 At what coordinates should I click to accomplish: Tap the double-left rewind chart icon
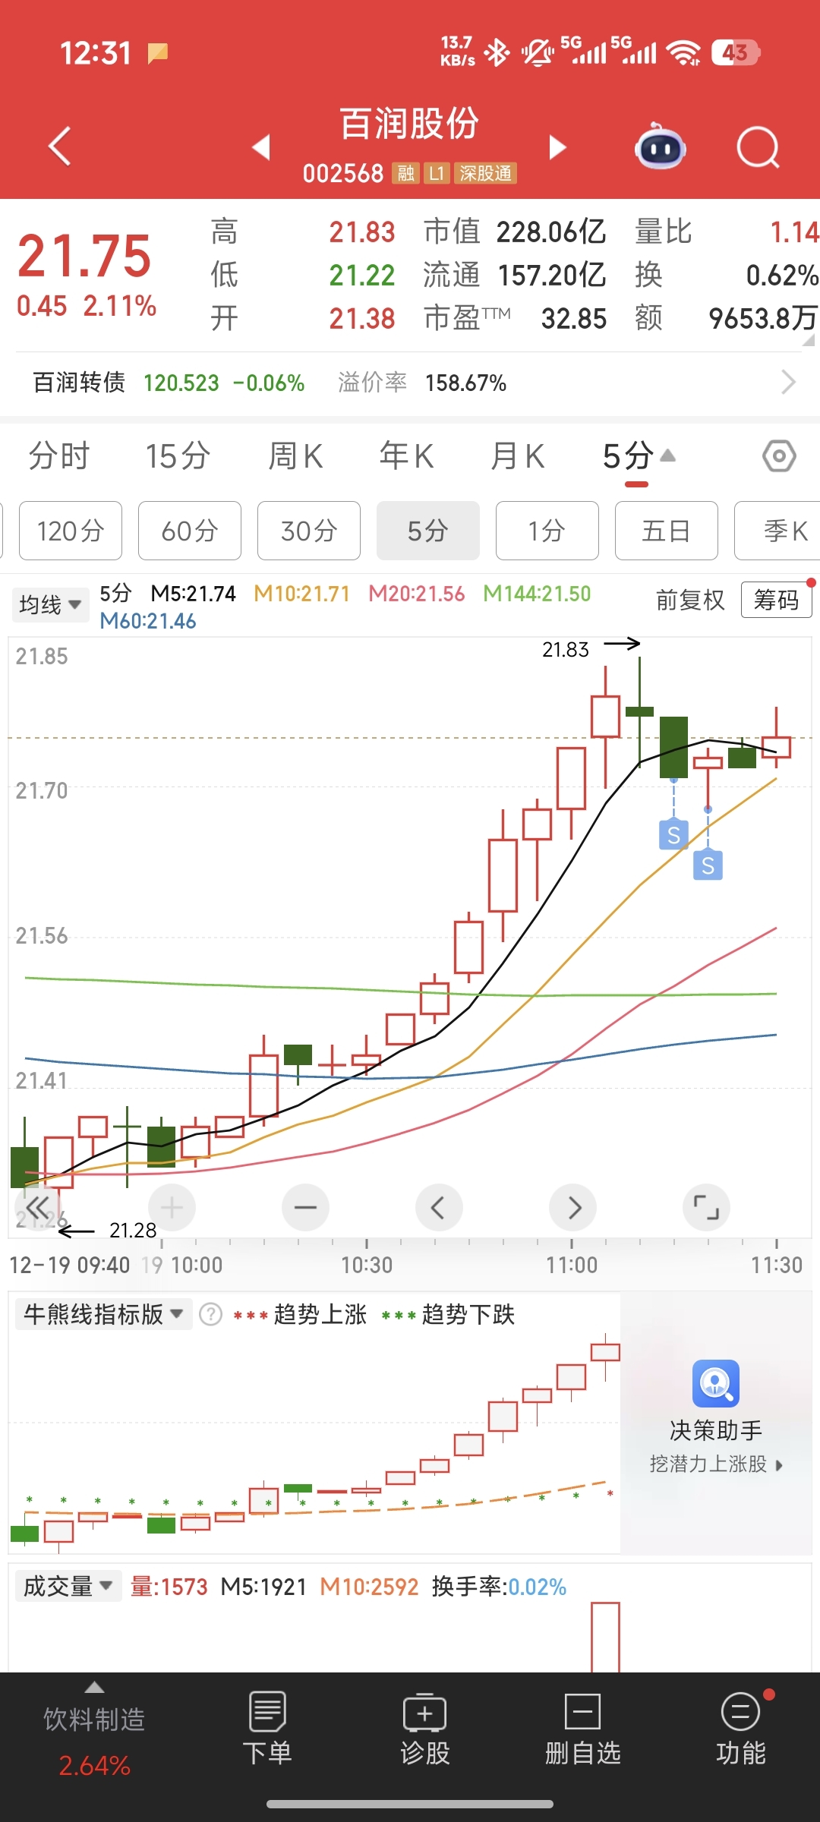[38, 1207]
